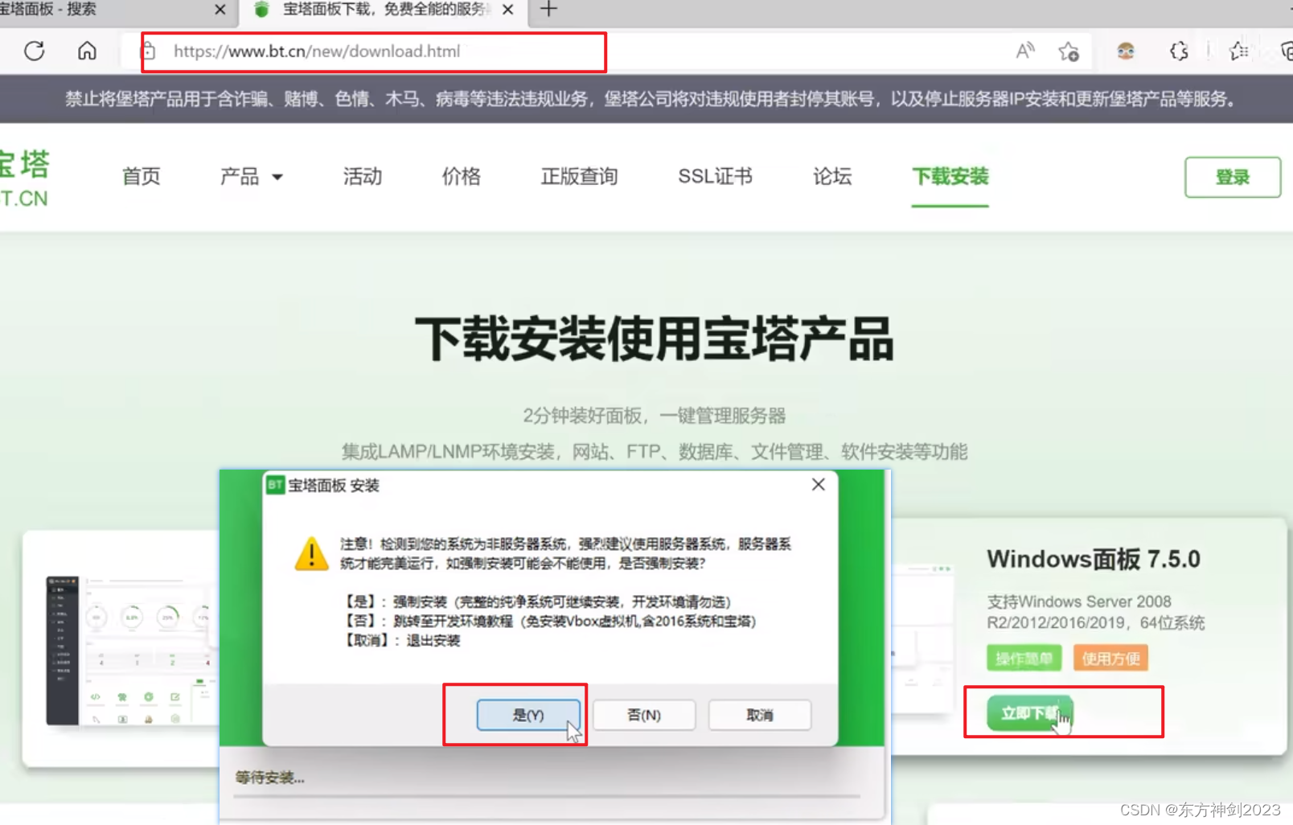Click the 登录 button

pos(1233,177)
